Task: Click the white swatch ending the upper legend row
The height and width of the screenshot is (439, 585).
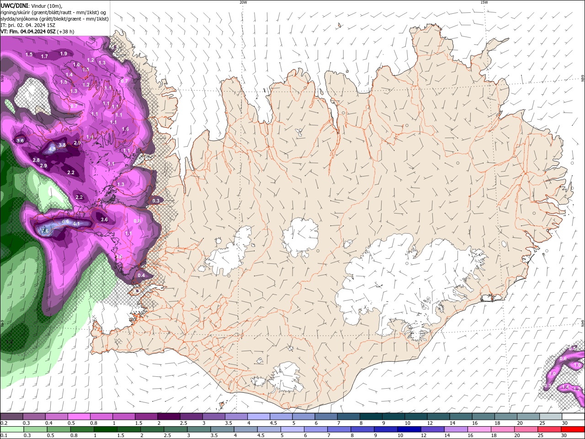Action: (573, 417)
